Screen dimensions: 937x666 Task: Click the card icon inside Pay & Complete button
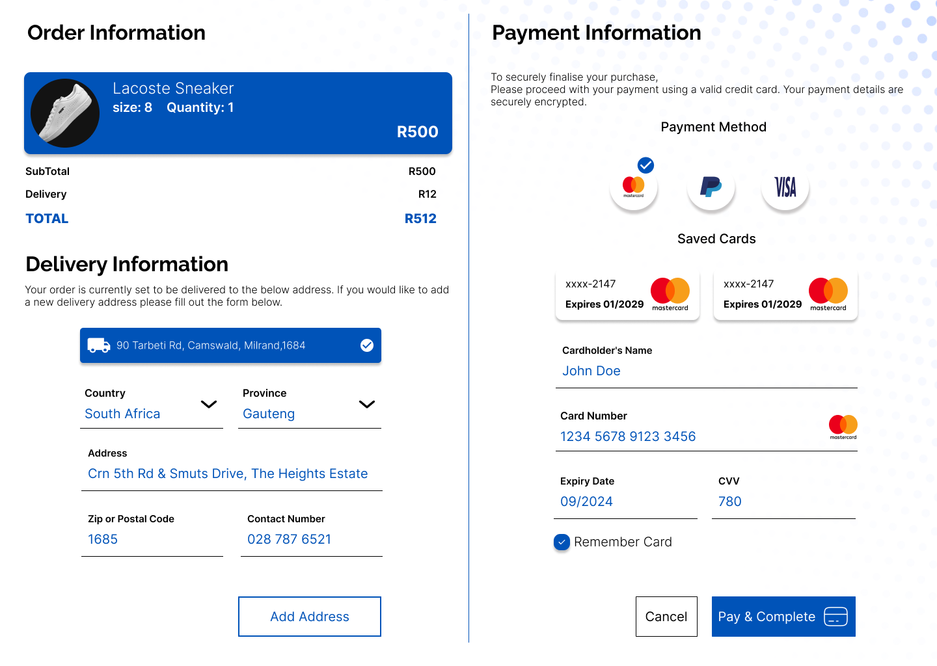pos(835,617)
